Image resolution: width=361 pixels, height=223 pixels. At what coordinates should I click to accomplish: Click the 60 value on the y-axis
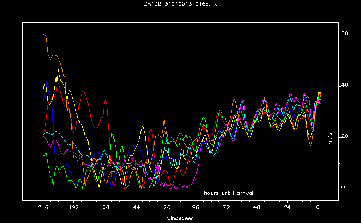(x=344, y=34)
